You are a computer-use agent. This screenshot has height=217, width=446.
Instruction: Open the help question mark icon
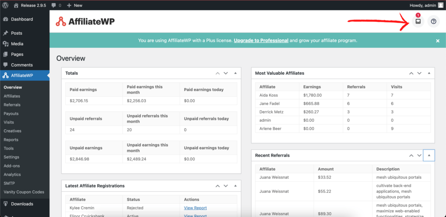point(433,21)
